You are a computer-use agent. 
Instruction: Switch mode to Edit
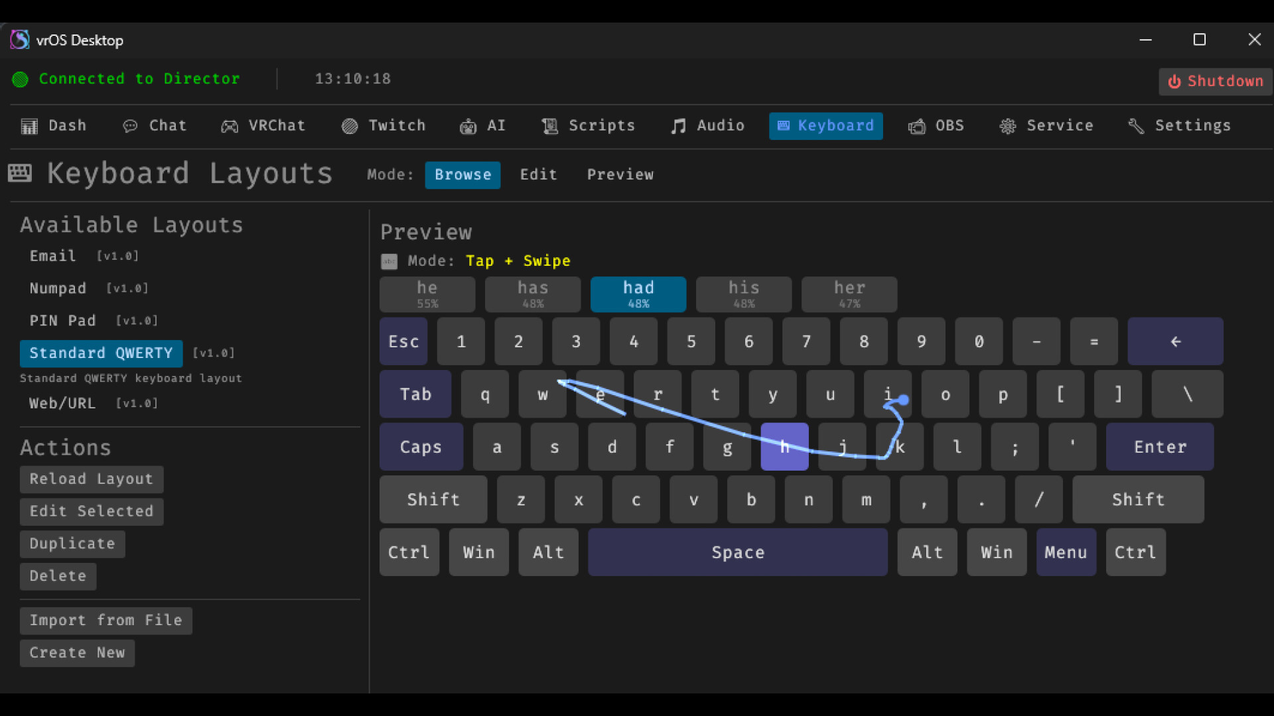[x=538, y=174]
